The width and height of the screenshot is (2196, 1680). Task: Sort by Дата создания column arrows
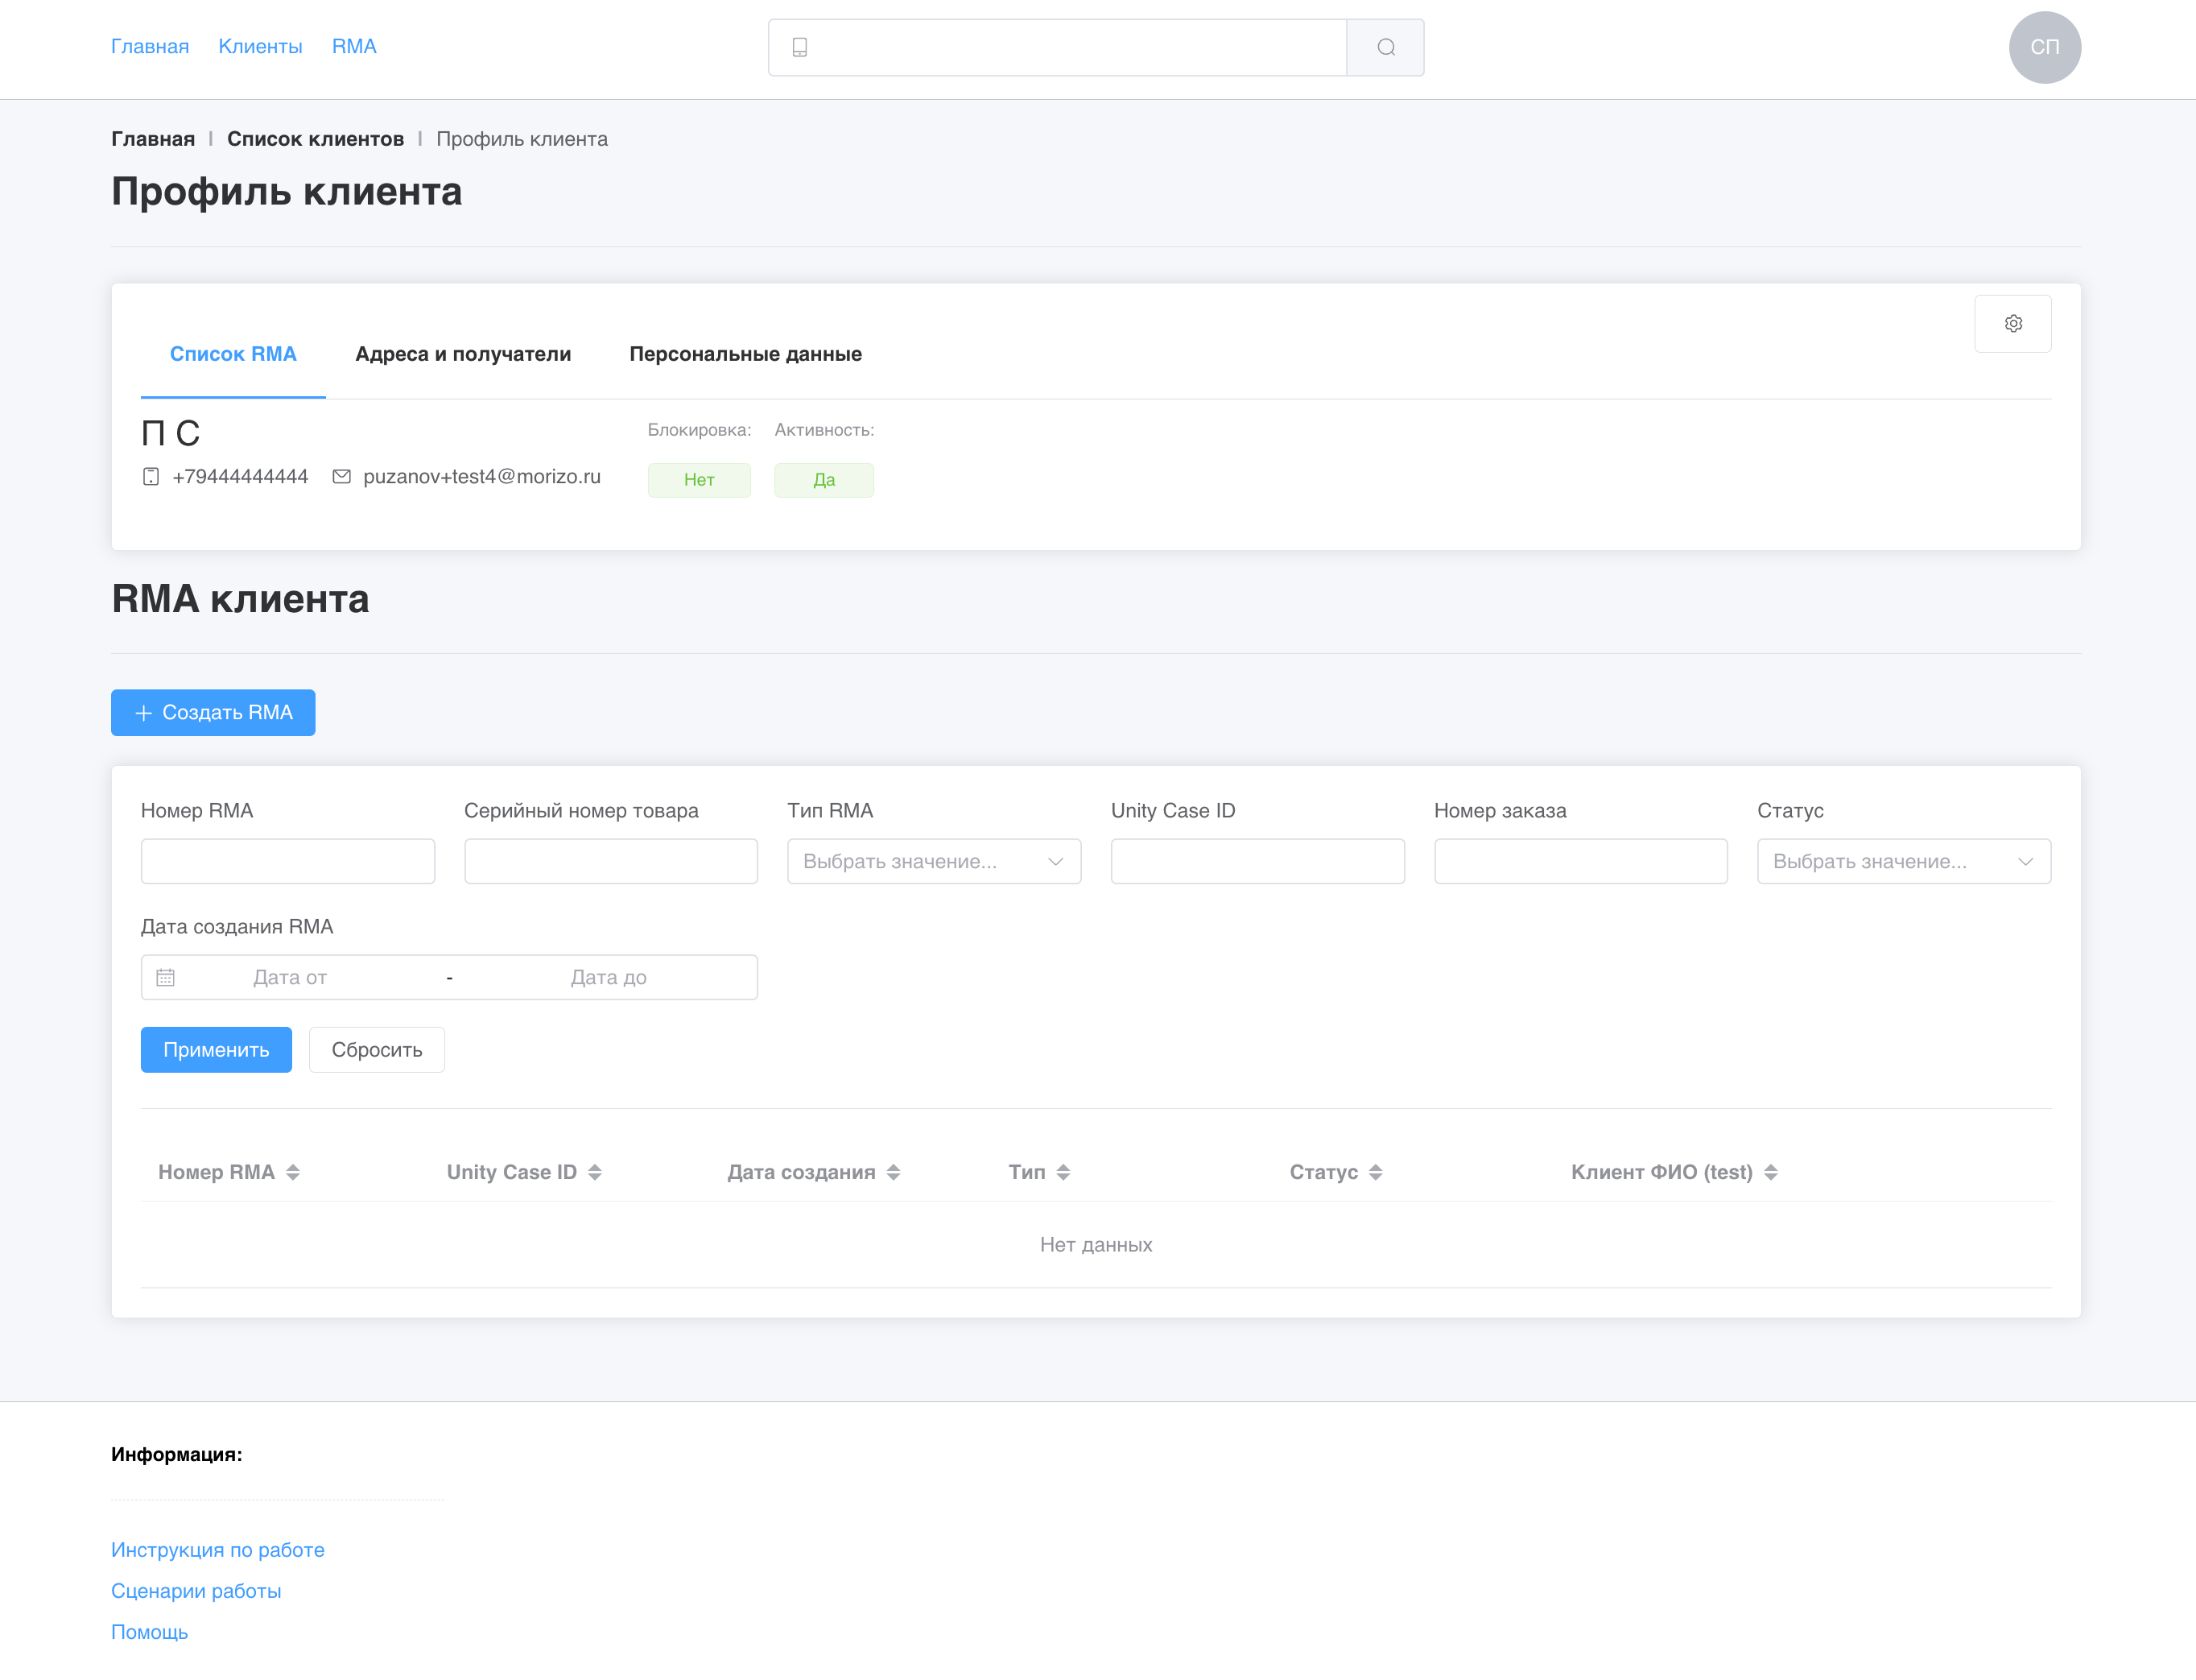click(x=894, y=1172)
